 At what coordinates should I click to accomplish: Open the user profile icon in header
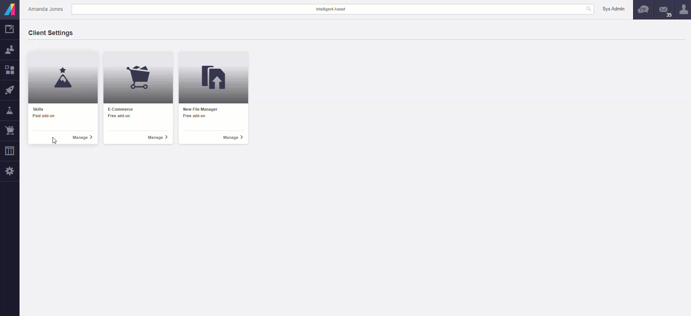683,10
